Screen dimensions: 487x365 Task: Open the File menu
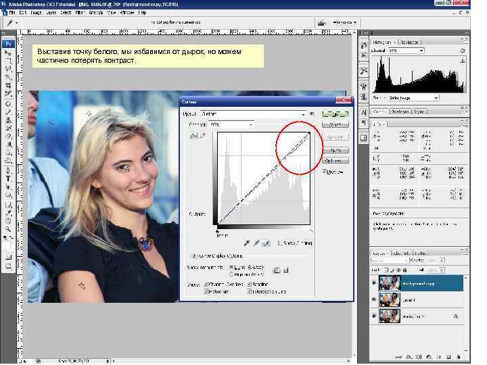coord(12,13)
